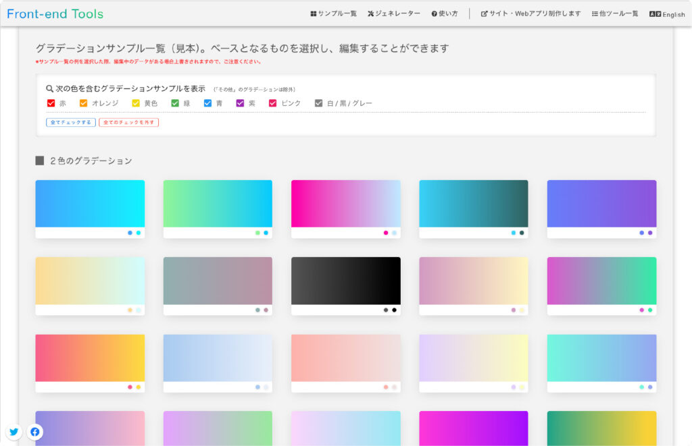Click the external link icon before サイト・Webアプリ
The image size is (692, 446).
(x=484, y=13)
